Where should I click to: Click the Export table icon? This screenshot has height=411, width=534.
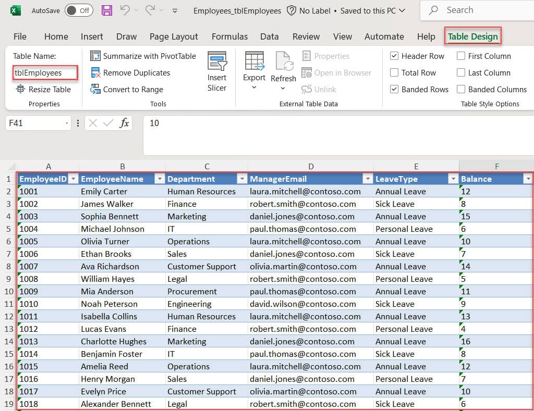[254, 61]
